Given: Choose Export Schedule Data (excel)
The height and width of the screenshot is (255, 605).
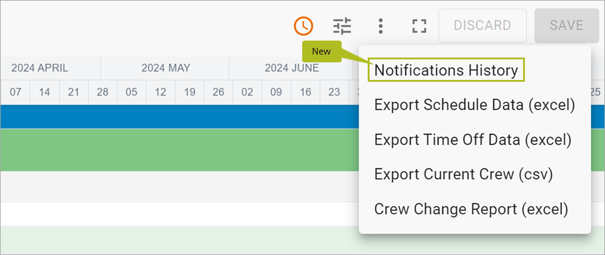Looking at the screenshot, I should (x=475, y=105).
